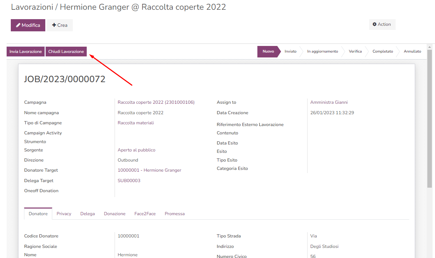435x258 pixels.
Task: Select the Completato status stage
Action: tap(382, 52)
